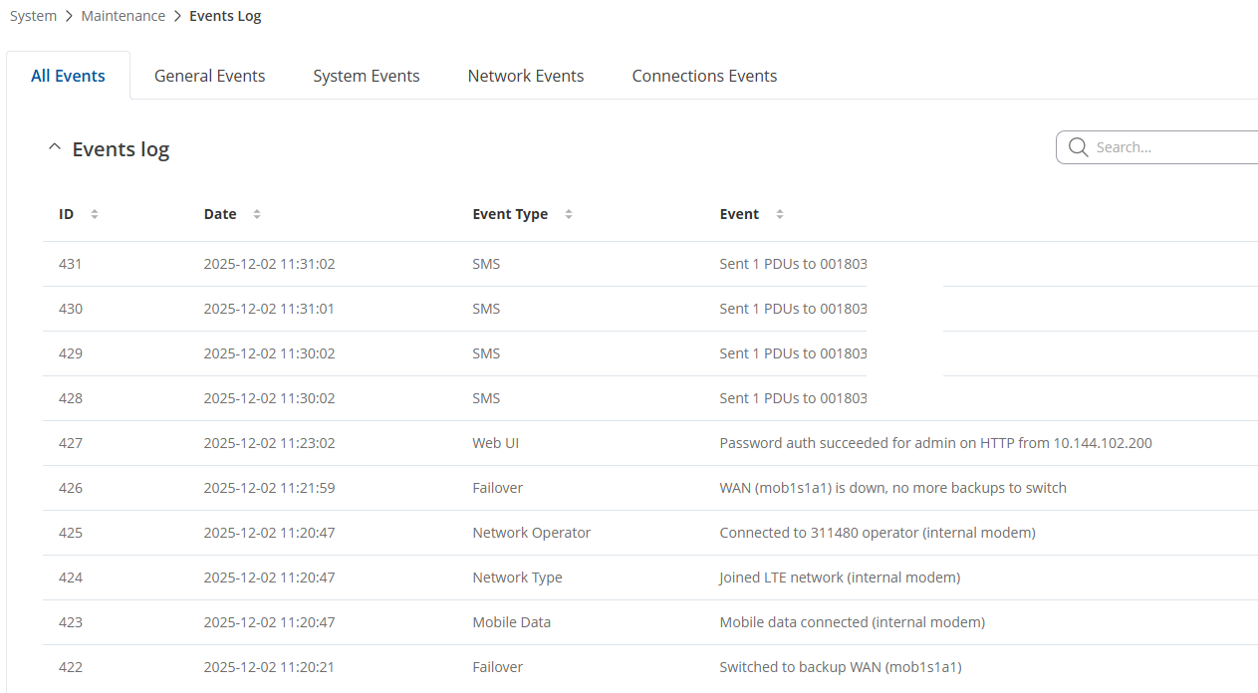
Task: Select the Network Events tab
Action: 525,76
